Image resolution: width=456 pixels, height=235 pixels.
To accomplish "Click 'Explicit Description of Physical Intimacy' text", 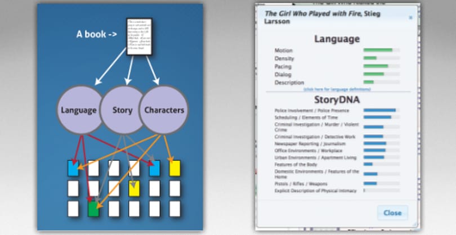I will 315,191.
